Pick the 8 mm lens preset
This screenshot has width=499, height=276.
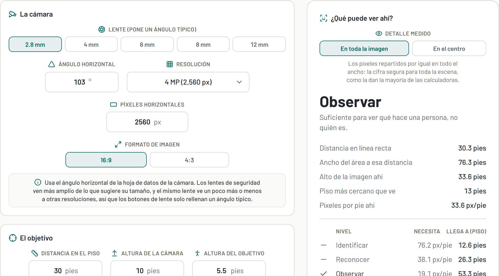point(203,44)
